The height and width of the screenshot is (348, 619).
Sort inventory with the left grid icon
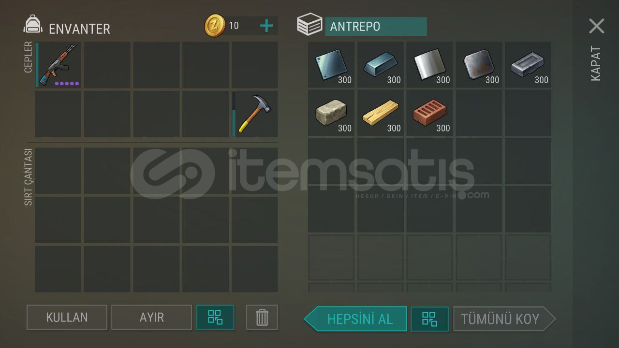[x=215, y=318]
